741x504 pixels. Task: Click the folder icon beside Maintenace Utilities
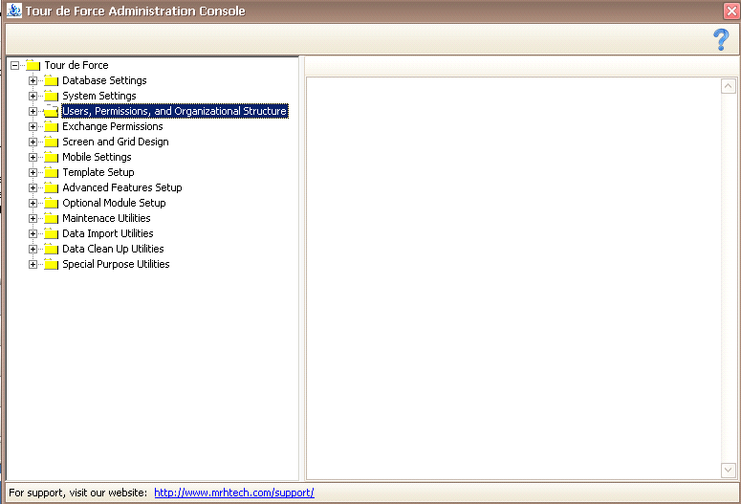click(51, 218)
